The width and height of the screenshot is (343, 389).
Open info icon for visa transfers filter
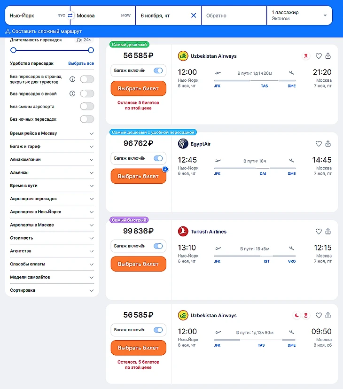point(72,93)
